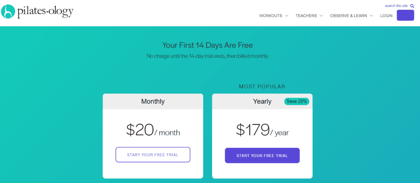
Task: Start the free trial for Monthly plan
Action: [153, 155]
